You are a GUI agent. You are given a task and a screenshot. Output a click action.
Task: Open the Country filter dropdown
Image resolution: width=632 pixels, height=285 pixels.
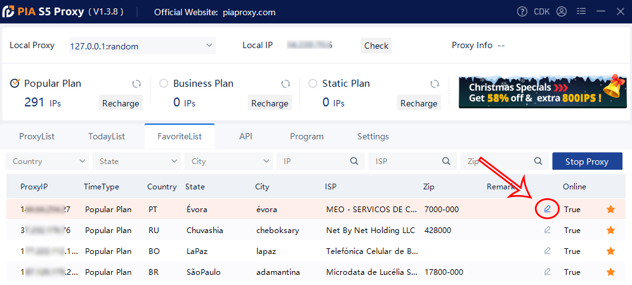47,161
